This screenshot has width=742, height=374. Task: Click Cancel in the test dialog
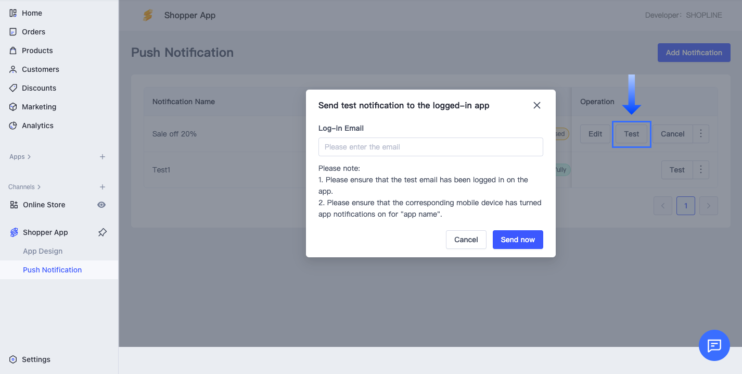466,240
